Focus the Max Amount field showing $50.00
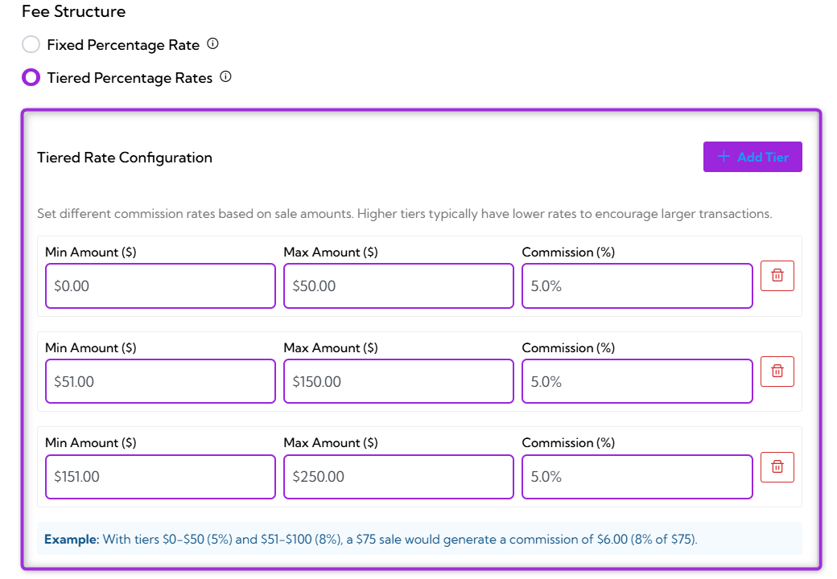 pyautogui.click(x=398, y=285)
